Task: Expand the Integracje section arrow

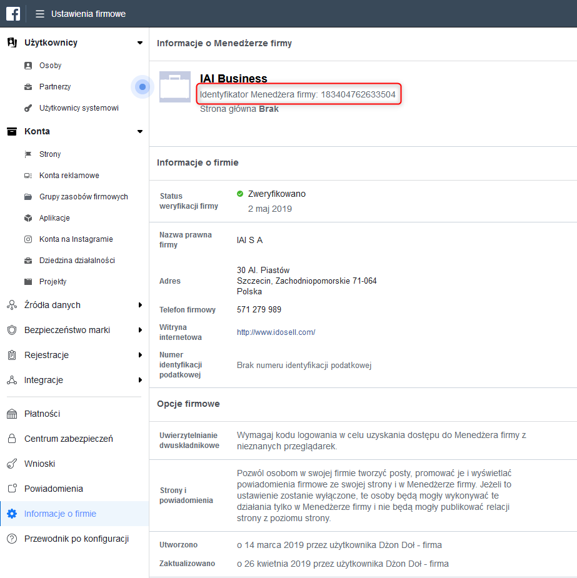Action: 140,380
